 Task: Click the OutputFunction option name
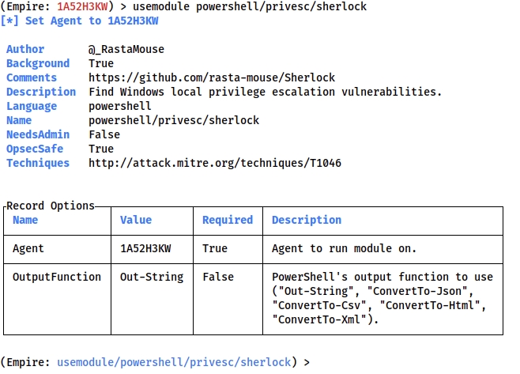(57, 277)
